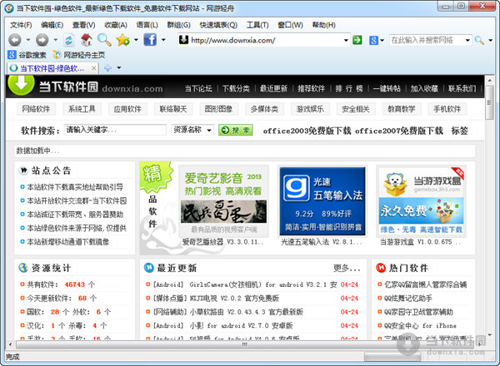This screenshot has width=500, height=366.
Task: Open QQ安全中心 for iPhone entry
Action: coord(420,325)
